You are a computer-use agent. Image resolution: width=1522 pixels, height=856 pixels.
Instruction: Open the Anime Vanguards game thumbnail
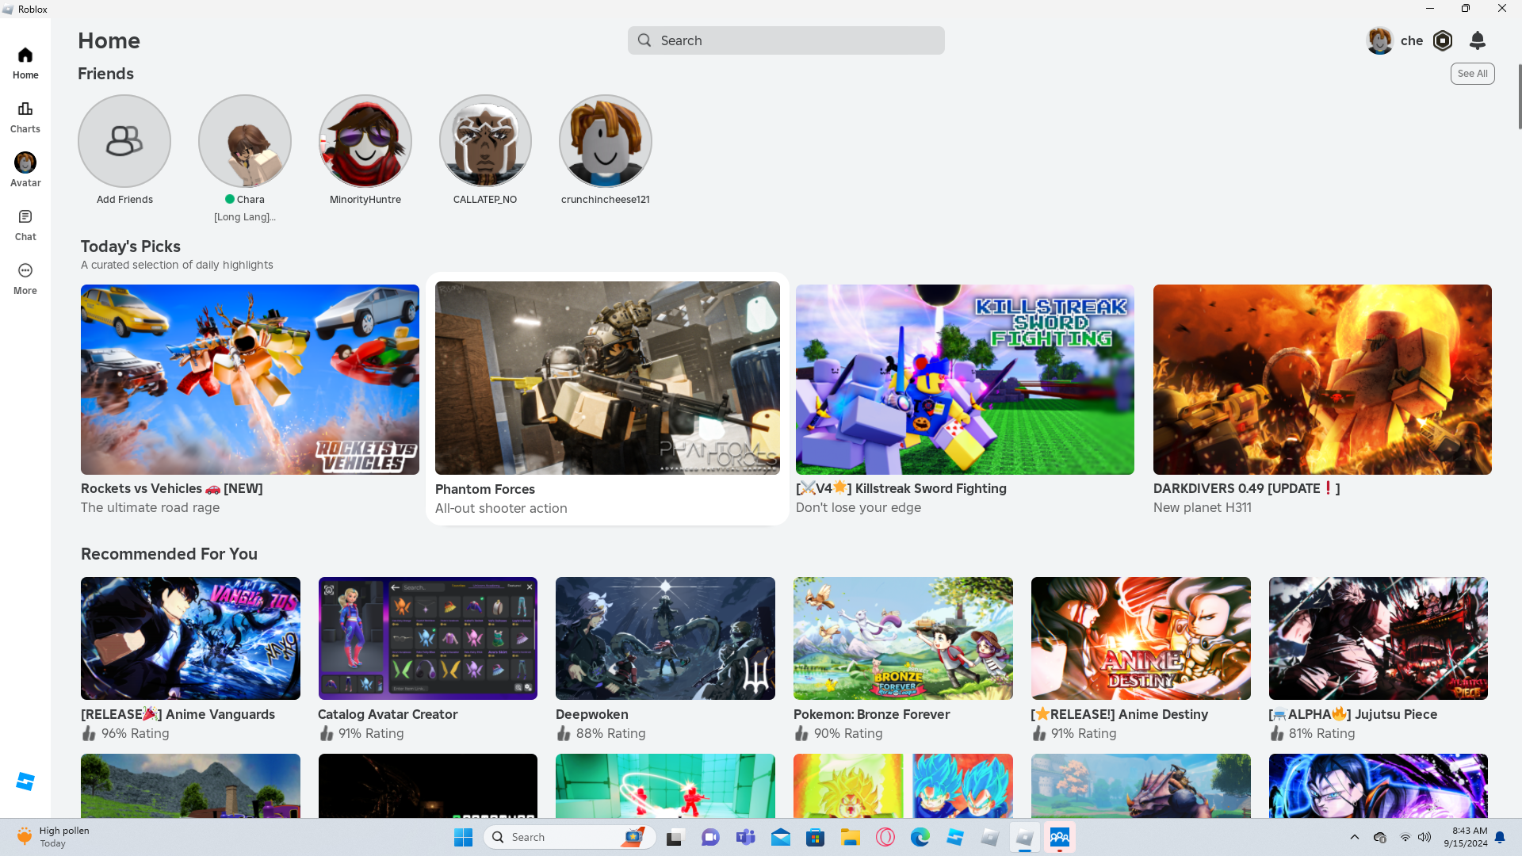[x=190, y=638]
